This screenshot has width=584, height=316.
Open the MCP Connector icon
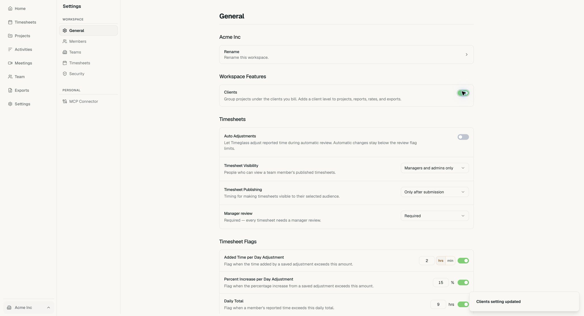pos(65,101)
